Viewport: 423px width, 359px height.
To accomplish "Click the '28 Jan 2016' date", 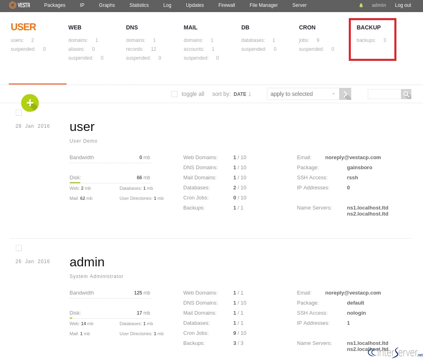I will 33,126.
